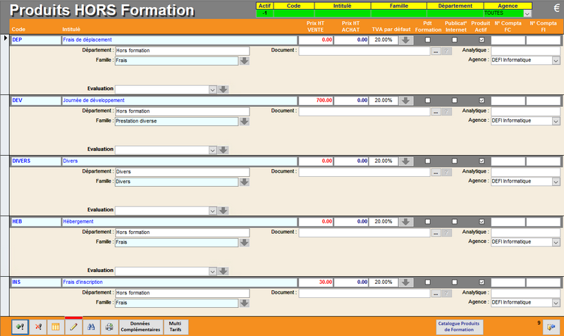Check Publicat° Internet box for DIVERS

click(x=455, y=161)
